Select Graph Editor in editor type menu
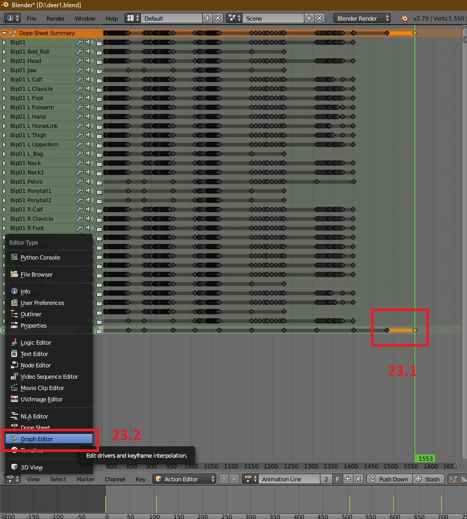This screenshot has width=467, height=519. [x=49, y=439]
